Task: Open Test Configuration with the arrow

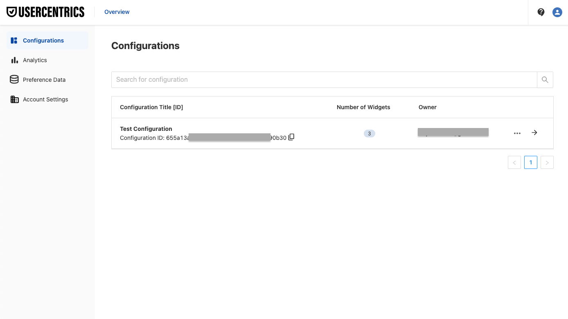Action: click(x=534, y=133)
